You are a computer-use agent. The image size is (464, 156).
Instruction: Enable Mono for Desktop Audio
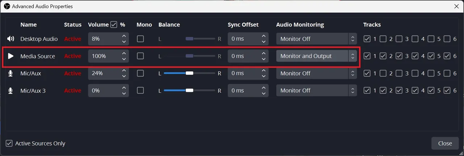140,39
